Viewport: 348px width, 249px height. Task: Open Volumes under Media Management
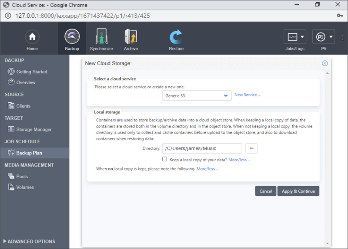click(25, 187)
